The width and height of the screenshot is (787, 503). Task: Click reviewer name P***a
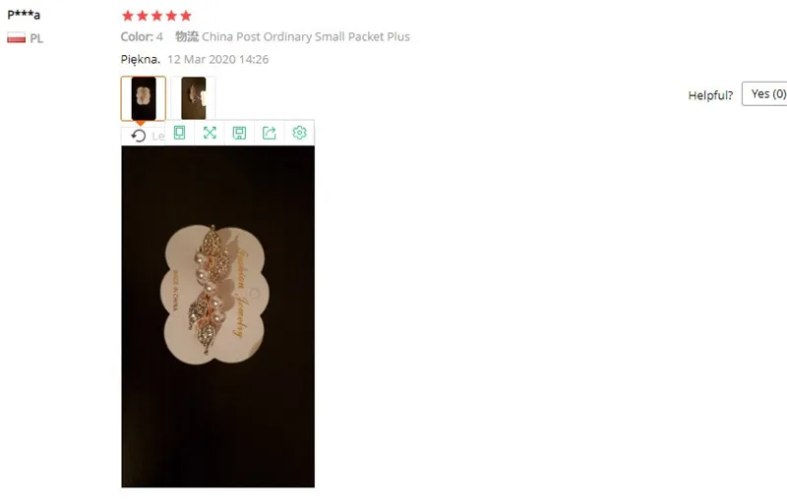tap(24, 14)
